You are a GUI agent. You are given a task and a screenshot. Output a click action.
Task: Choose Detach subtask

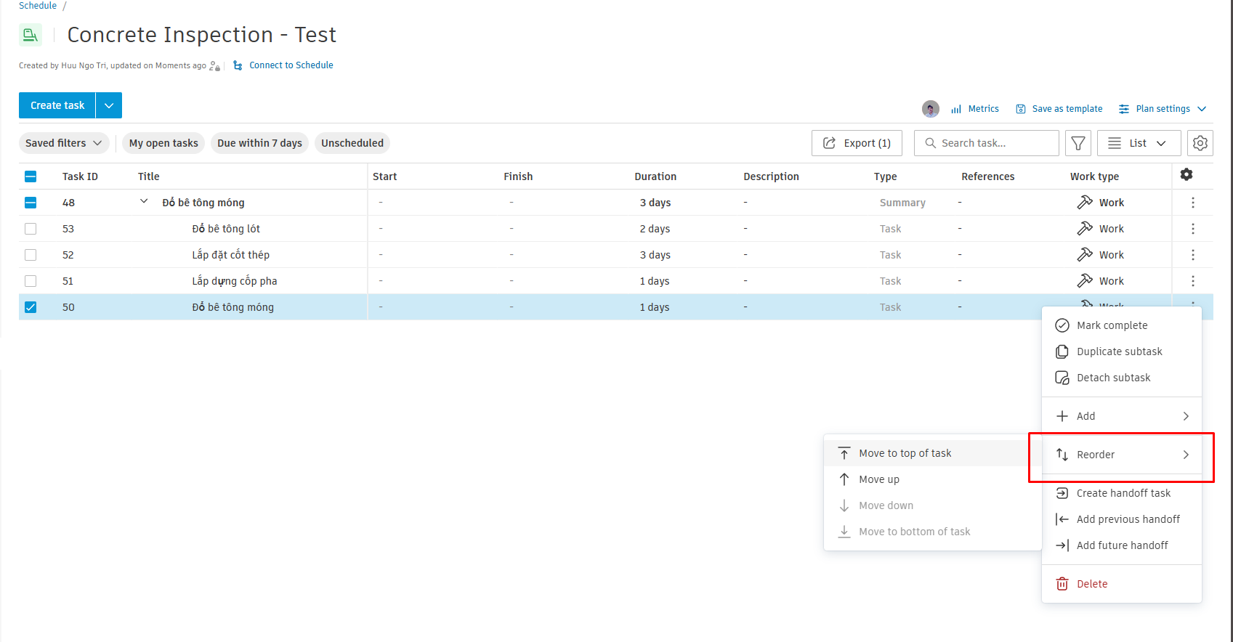coord(1122,378)
